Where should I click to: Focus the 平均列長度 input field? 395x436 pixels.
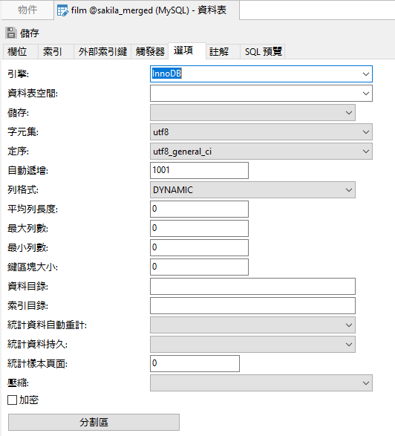pos(199,209)
